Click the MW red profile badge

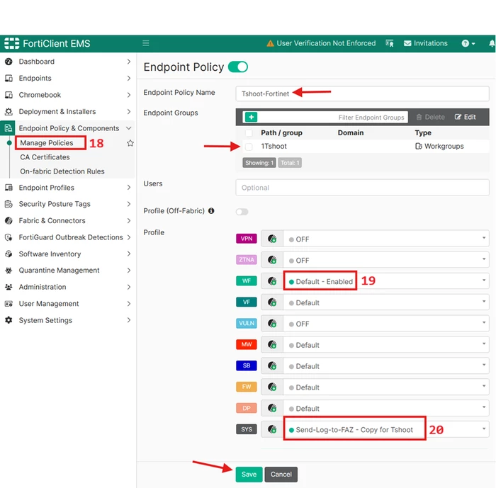[x=247, y=344]
